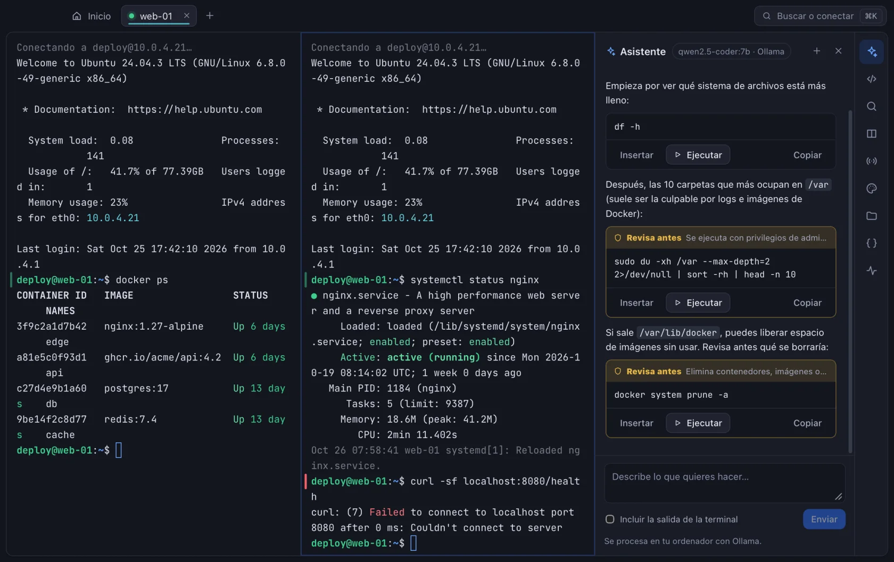Run the sudo du -xh /var command
This screenshot has height=562, width=894.
698,303
